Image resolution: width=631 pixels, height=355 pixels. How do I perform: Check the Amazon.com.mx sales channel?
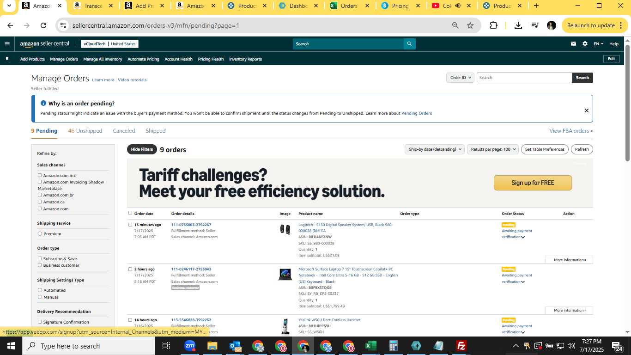tap(40, 175)
